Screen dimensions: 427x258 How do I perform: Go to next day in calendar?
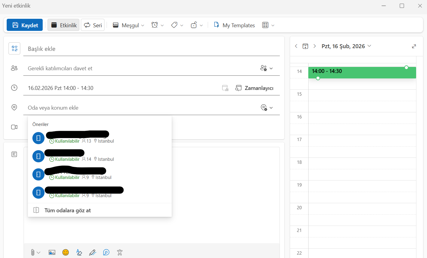click(x=315, y=46)
